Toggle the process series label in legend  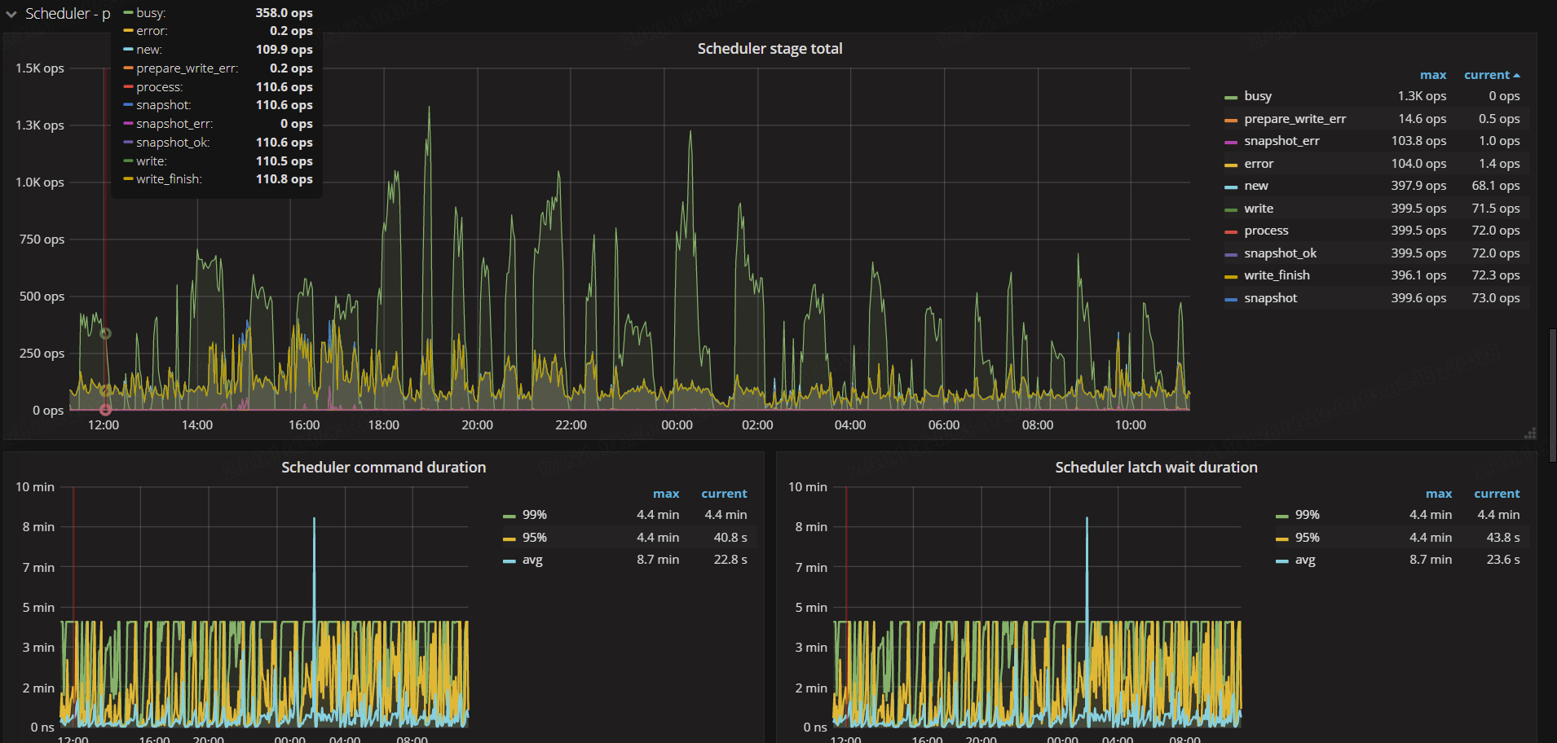(1266, 231)
